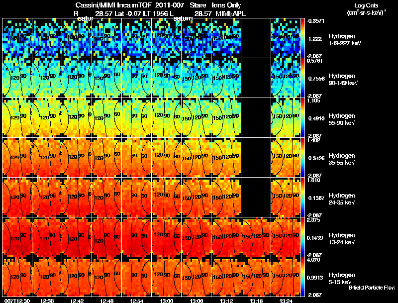398x303 pixels.
Task: Click the Hydrogen 24-35 keV row label
Action: click(342, 199)
